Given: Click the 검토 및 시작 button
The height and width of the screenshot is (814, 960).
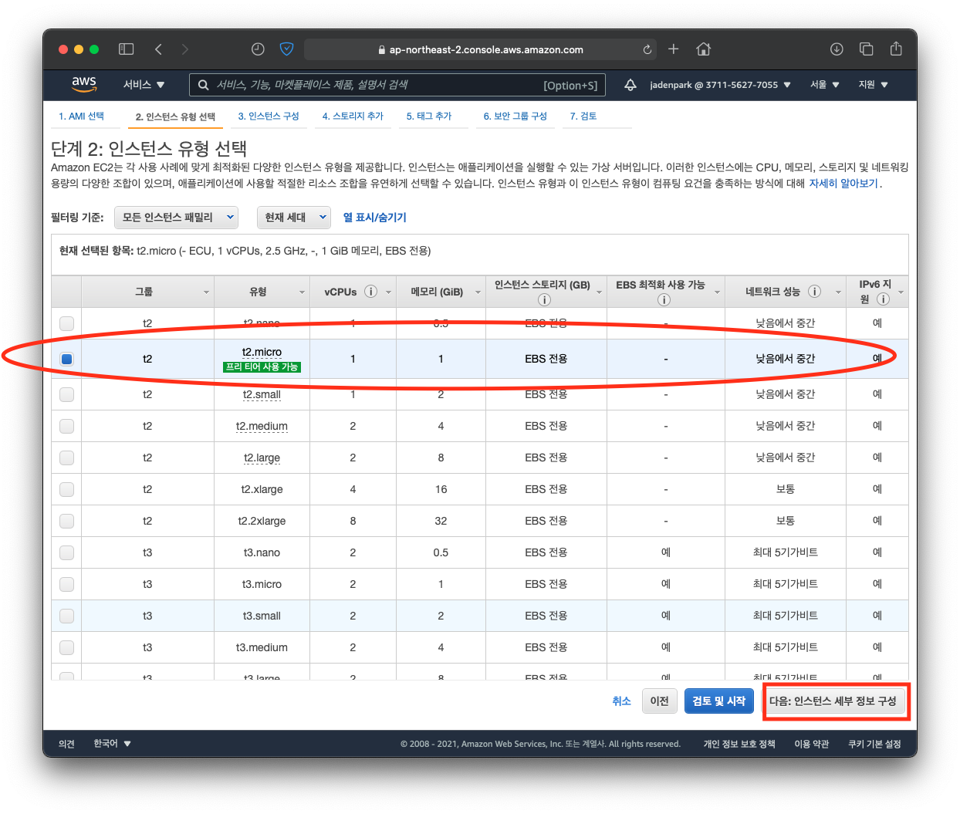Looking at the screenshot, I should [x=718, y=701].
